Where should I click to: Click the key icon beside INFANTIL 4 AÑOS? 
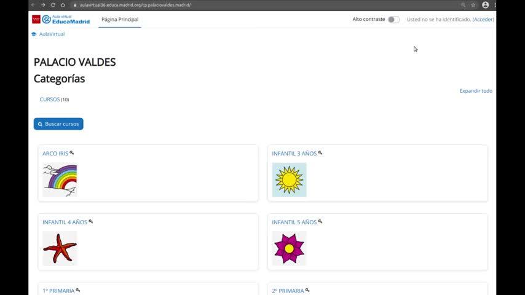[x=91, y=221]
